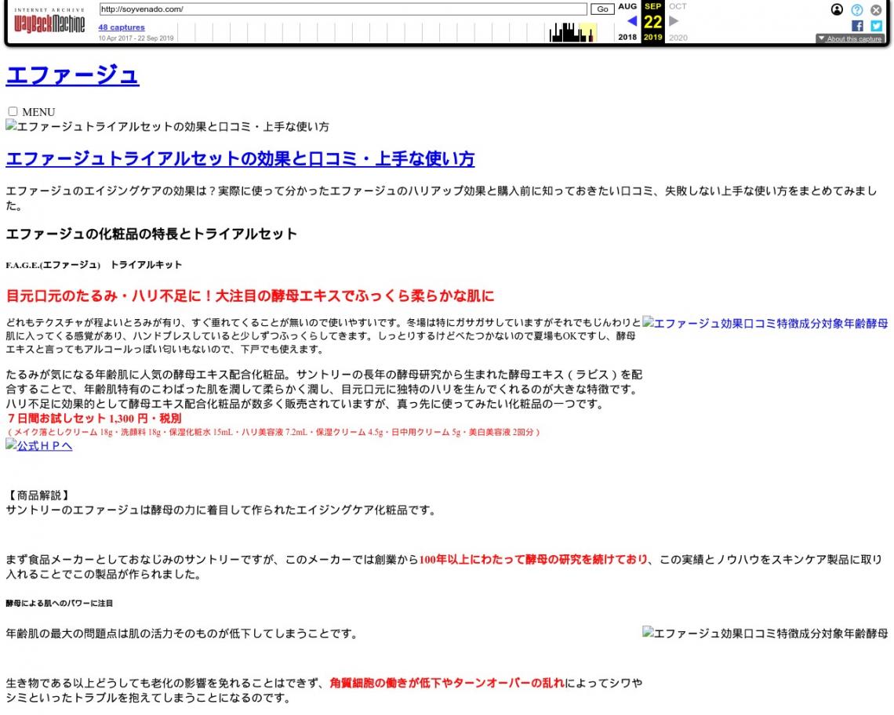Screen dimensions: 894x715
Task: Close the Wayback toolbar
Action: pyautogui.click(x=876, y=9)
